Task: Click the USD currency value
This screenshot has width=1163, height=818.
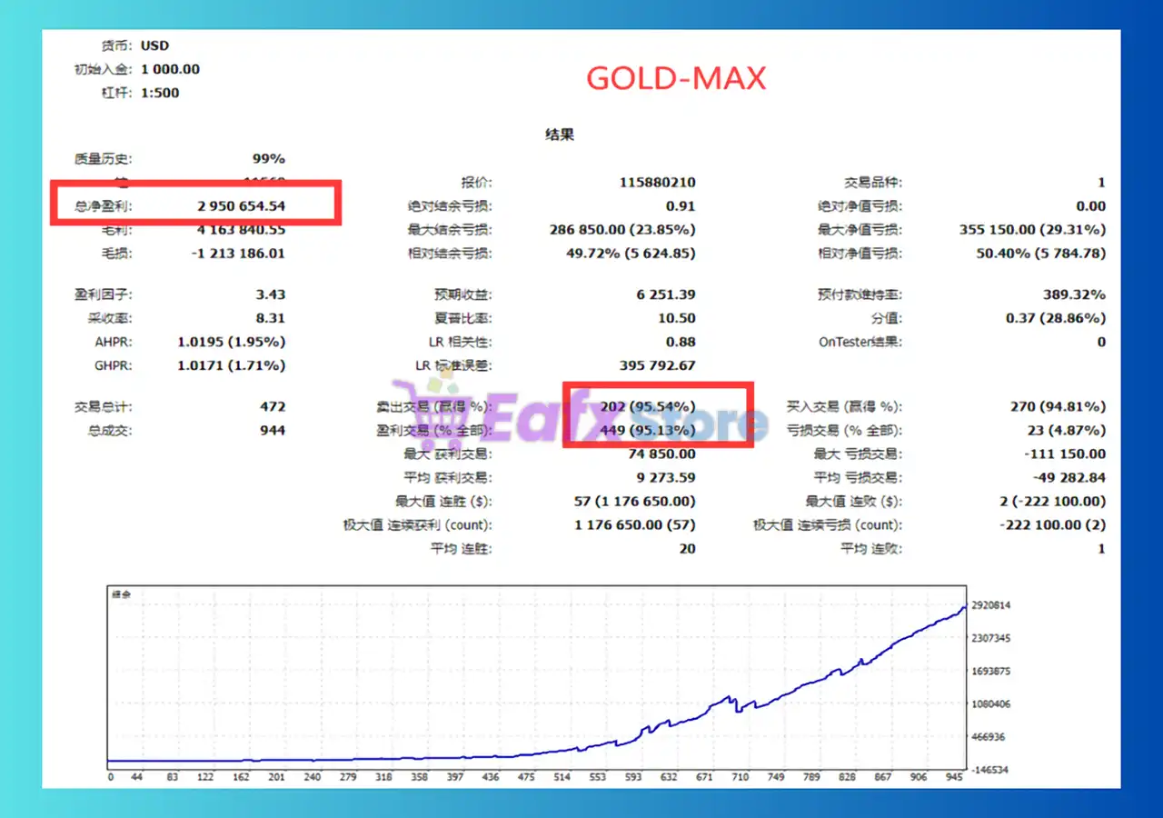Action: [154, 45]
